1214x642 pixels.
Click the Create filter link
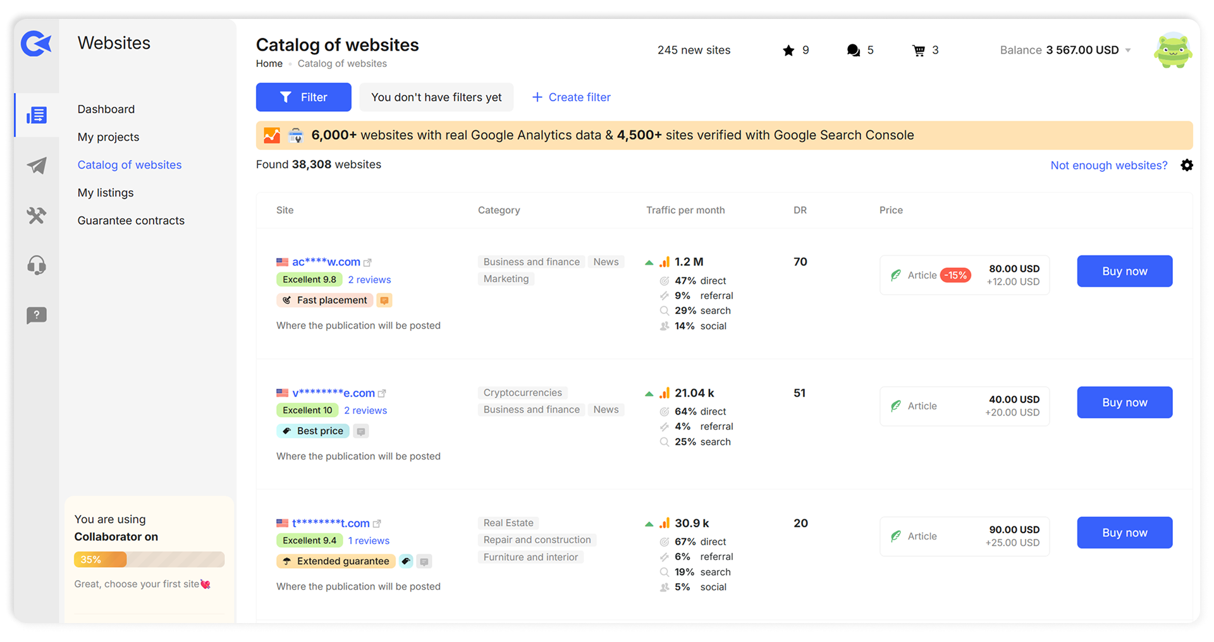tap(571, 97)
